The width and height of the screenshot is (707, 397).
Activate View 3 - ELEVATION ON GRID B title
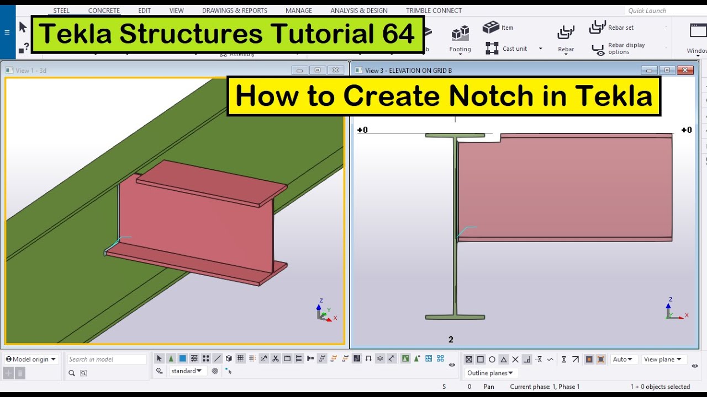pos(408,71)
